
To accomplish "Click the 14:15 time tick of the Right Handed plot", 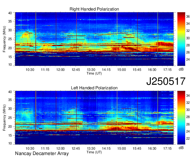I will pyautogui.click(x=106, y=70).
